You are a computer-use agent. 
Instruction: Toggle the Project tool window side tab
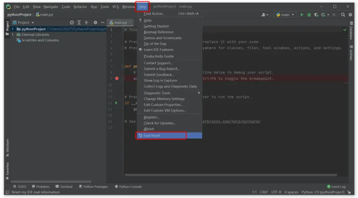coord(7,28)
